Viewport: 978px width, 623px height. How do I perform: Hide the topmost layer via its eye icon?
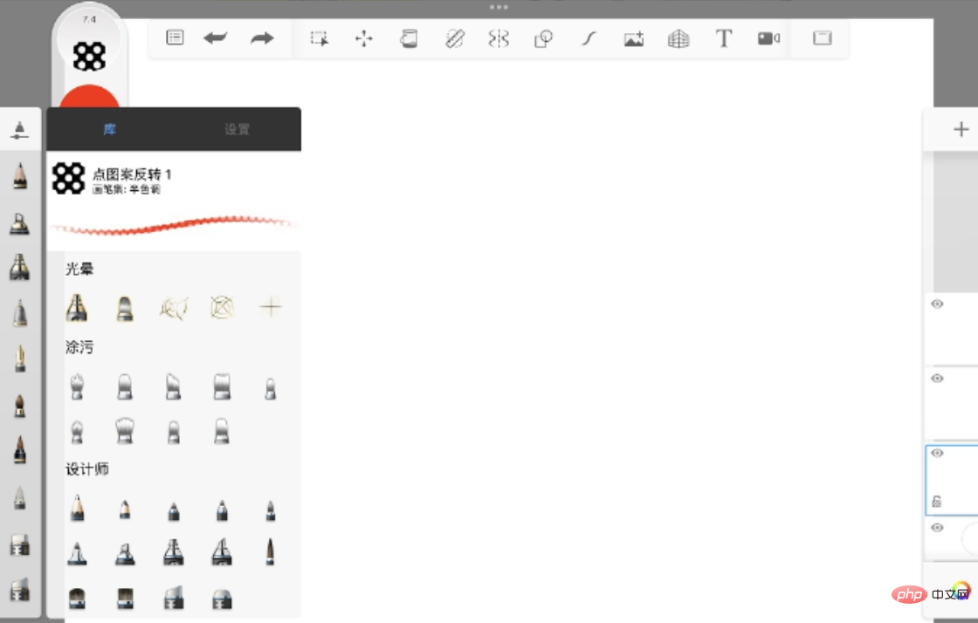point(937,304)
